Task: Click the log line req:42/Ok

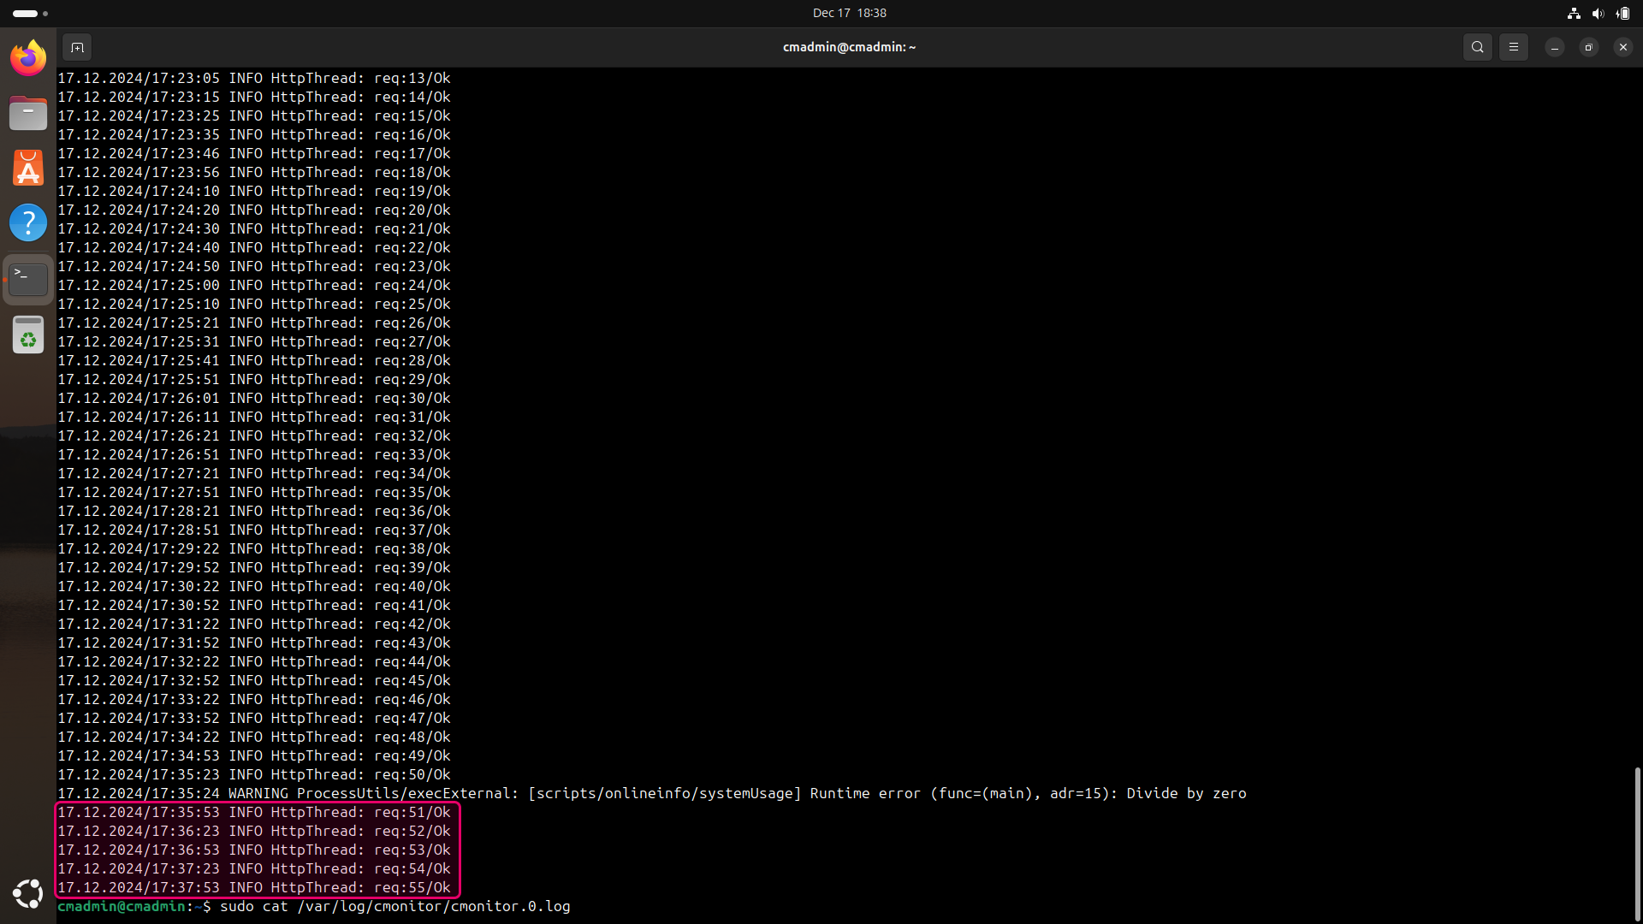Action: [254, 624]
